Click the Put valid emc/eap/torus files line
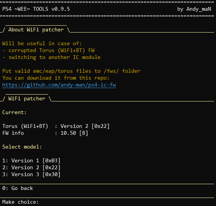Viewport: 216px width, 206px height. pos(71,71)
